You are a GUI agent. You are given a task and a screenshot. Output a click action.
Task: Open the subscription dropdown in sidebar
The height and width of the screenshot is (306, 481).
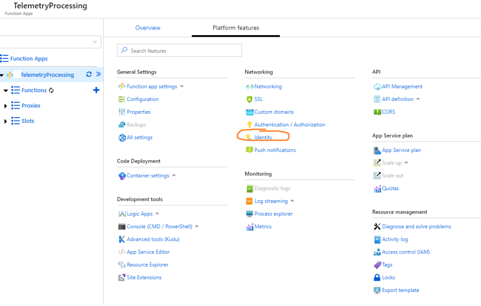[x=50, y=42]
